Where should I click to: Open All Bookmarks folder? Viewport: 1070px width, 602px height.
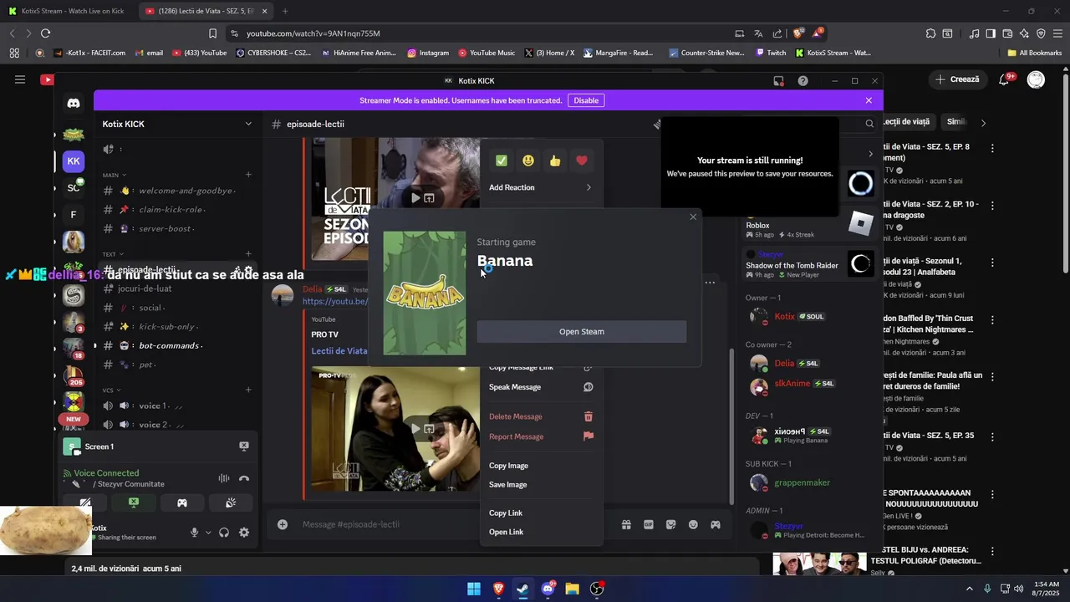point(1035,53)
